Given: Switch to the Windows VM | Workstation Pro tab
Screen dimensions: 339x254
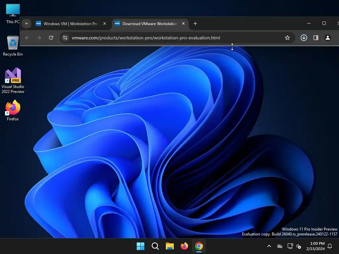Looking at the screenshot, I should point(71,23).
